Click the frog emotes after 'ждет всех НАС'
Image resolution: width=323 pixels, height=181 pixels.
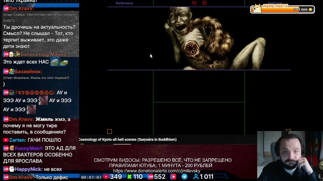(59, 62)
